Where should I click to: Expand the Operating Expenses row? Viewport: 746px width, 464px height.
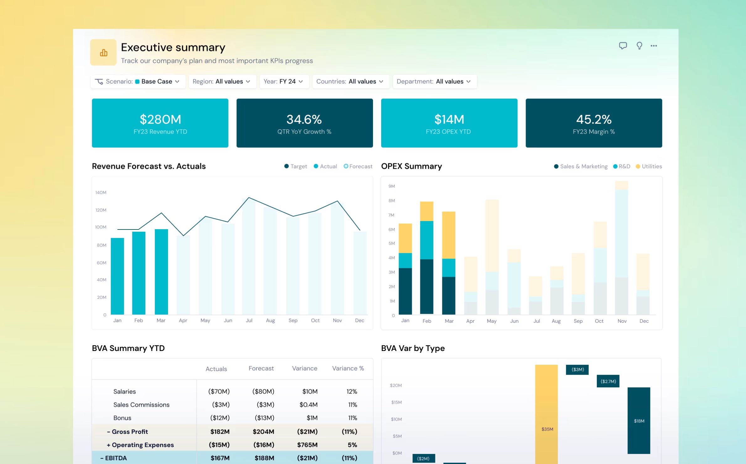(x=108, y=445)
